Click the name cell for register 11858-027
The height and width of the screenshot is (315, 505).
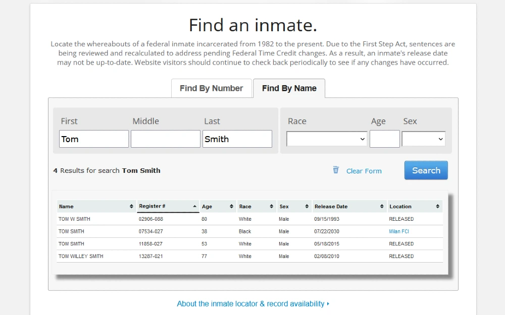pyautogui.click(x=71, y=243)
